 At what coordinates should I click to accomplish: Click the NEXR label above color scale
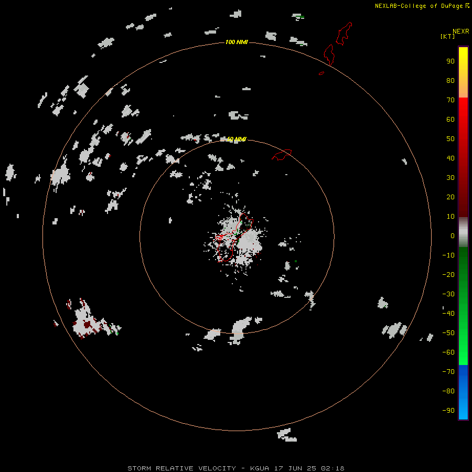click(461, 31)
